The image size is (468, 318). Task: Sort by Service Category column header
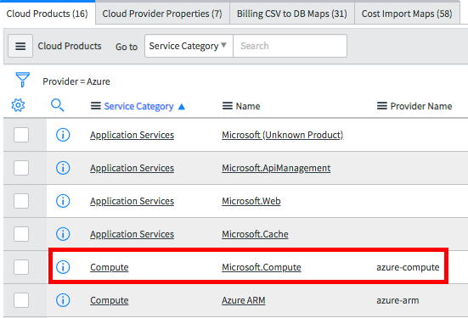click(x=138, y=106)
